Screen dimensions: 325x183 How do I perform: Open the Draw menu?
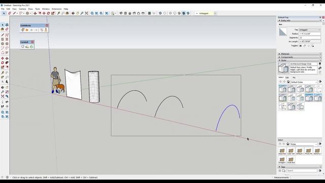[30, 9]
